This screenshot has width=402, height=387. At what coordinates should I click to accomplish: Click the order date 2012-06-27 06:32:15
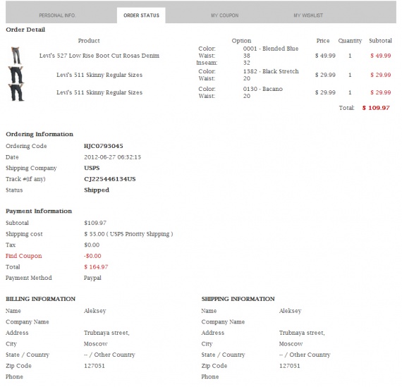tap(113, 157)
